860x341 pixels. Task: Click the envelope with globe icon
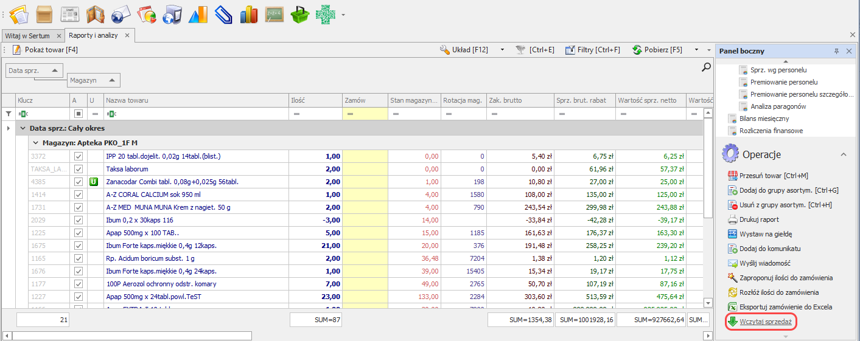pos(121,14)
